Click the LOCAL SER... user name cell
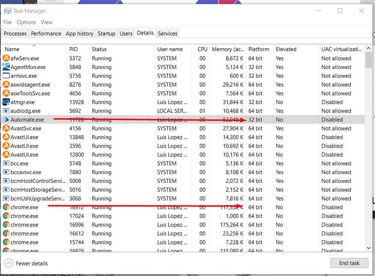The height and width of the screenshot is (276, 375). click(172, 111)
